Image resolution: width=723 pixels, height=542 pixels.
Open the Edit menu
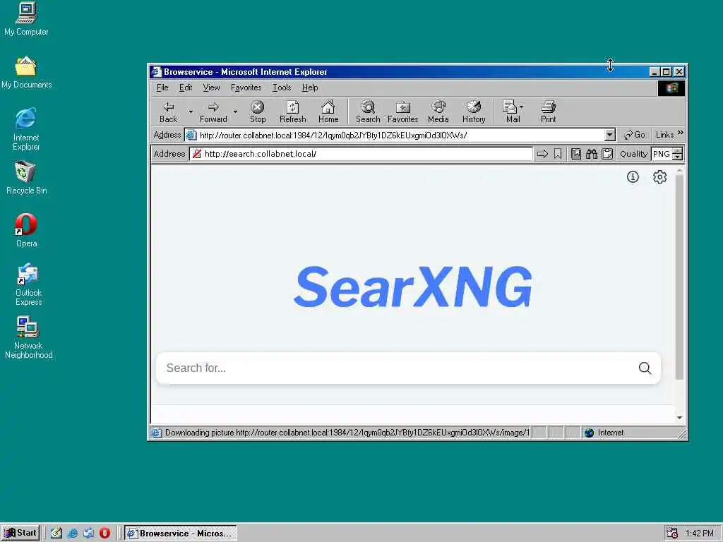tap(186, 88)
